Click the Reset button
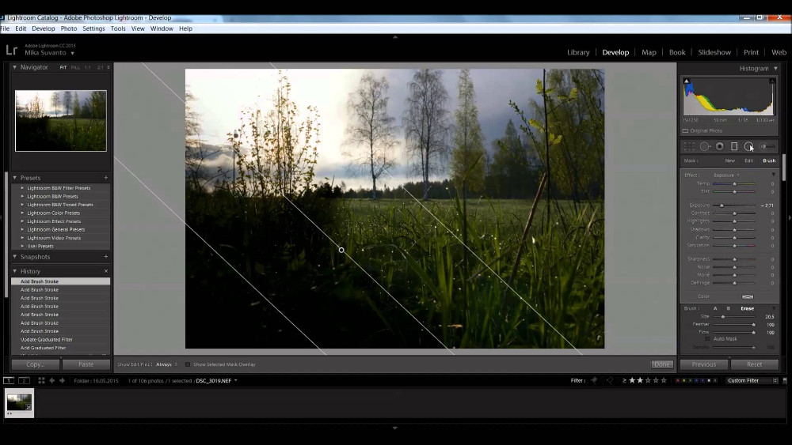Image resolution: width=792 pixels, height=445 pixels. point(754,364)
